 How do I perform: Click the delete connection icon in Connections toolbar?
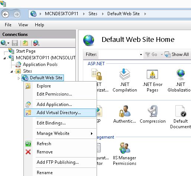(x=36, y=43)
